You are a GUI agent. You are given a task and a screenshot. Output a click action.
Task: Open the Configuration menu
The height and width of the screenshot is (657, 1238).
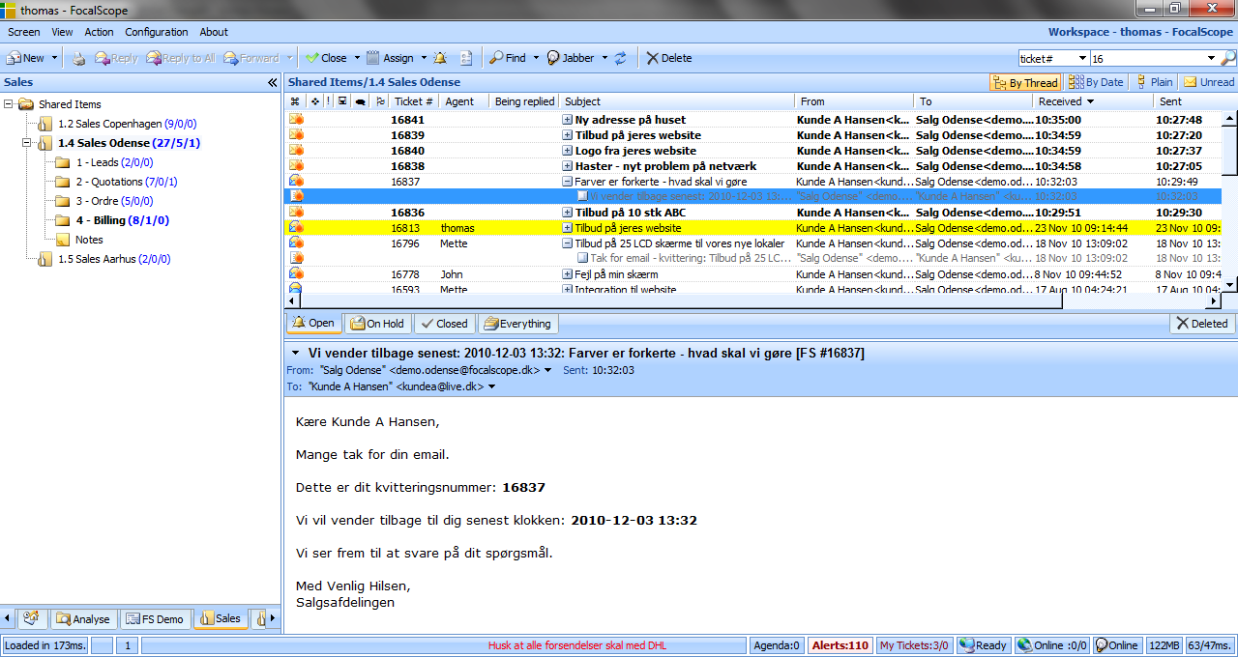click(156, 32)
